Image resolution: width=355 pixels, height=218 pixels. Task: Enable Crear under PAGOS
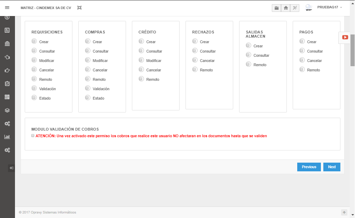pyautogui.click(x=302, y=41)
